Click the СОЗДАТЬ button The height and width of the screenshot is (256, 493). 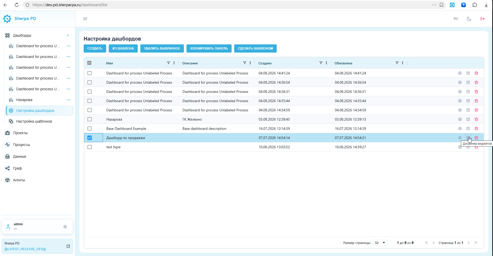pyautogui.click(x=95, y=48)
